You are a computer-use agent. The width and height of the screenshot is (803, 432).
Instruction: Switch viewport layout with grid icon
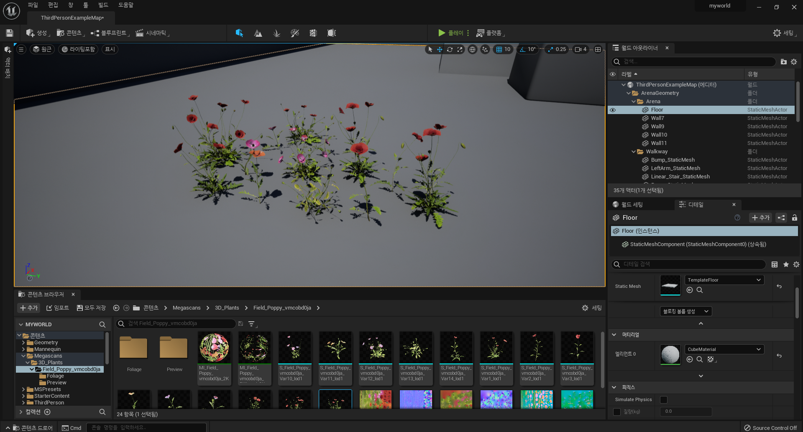tap(598, 49)
